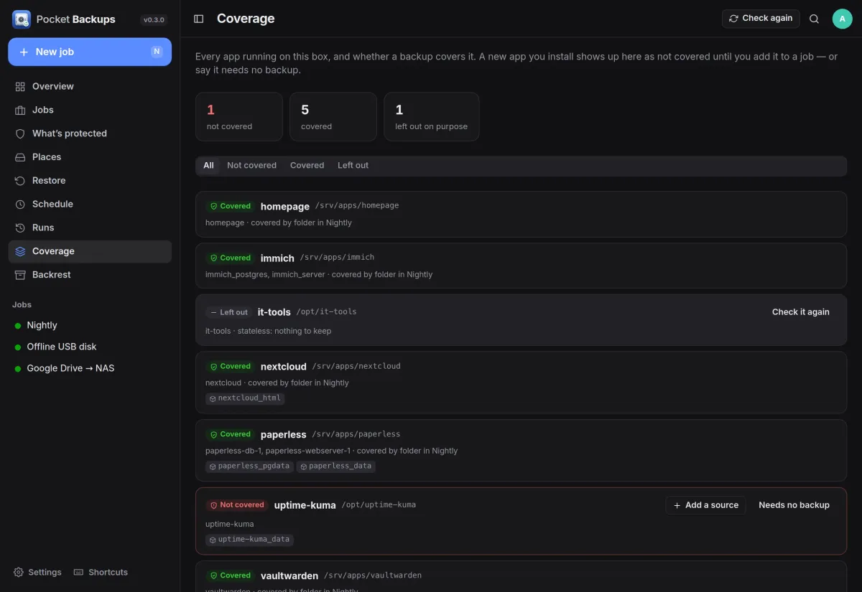
Task: Click the nextcloud_html volume chip
Action: coord(245,398)
